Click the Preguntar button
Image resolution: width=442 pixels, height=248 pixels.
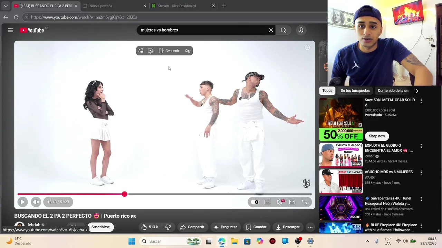point(225,227)
